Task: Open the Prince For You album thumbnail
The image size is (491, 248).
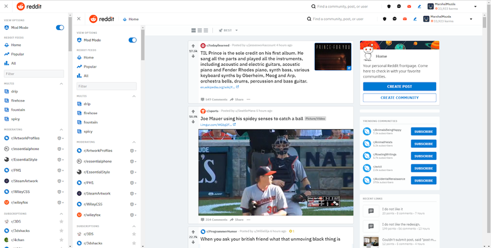Action: pyautogui.click(x=333, y=57)
